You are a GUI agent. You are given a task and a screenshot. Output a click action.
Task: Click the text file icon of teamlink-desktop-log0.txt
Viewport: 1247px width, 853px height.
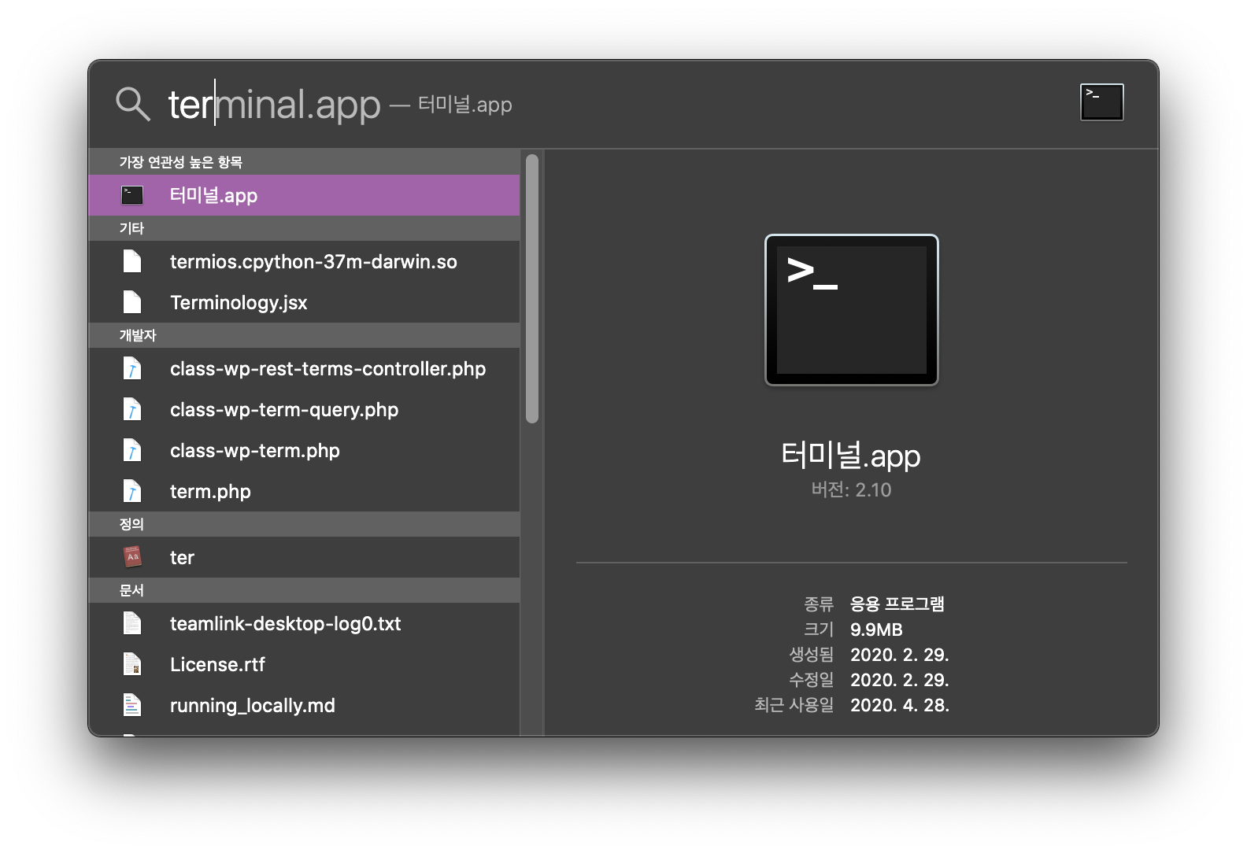(132, 623)
